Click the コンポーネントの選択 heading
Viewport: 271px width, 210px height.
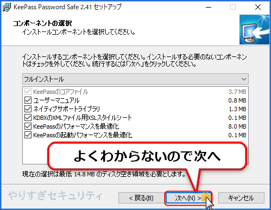tap(42, 23)
